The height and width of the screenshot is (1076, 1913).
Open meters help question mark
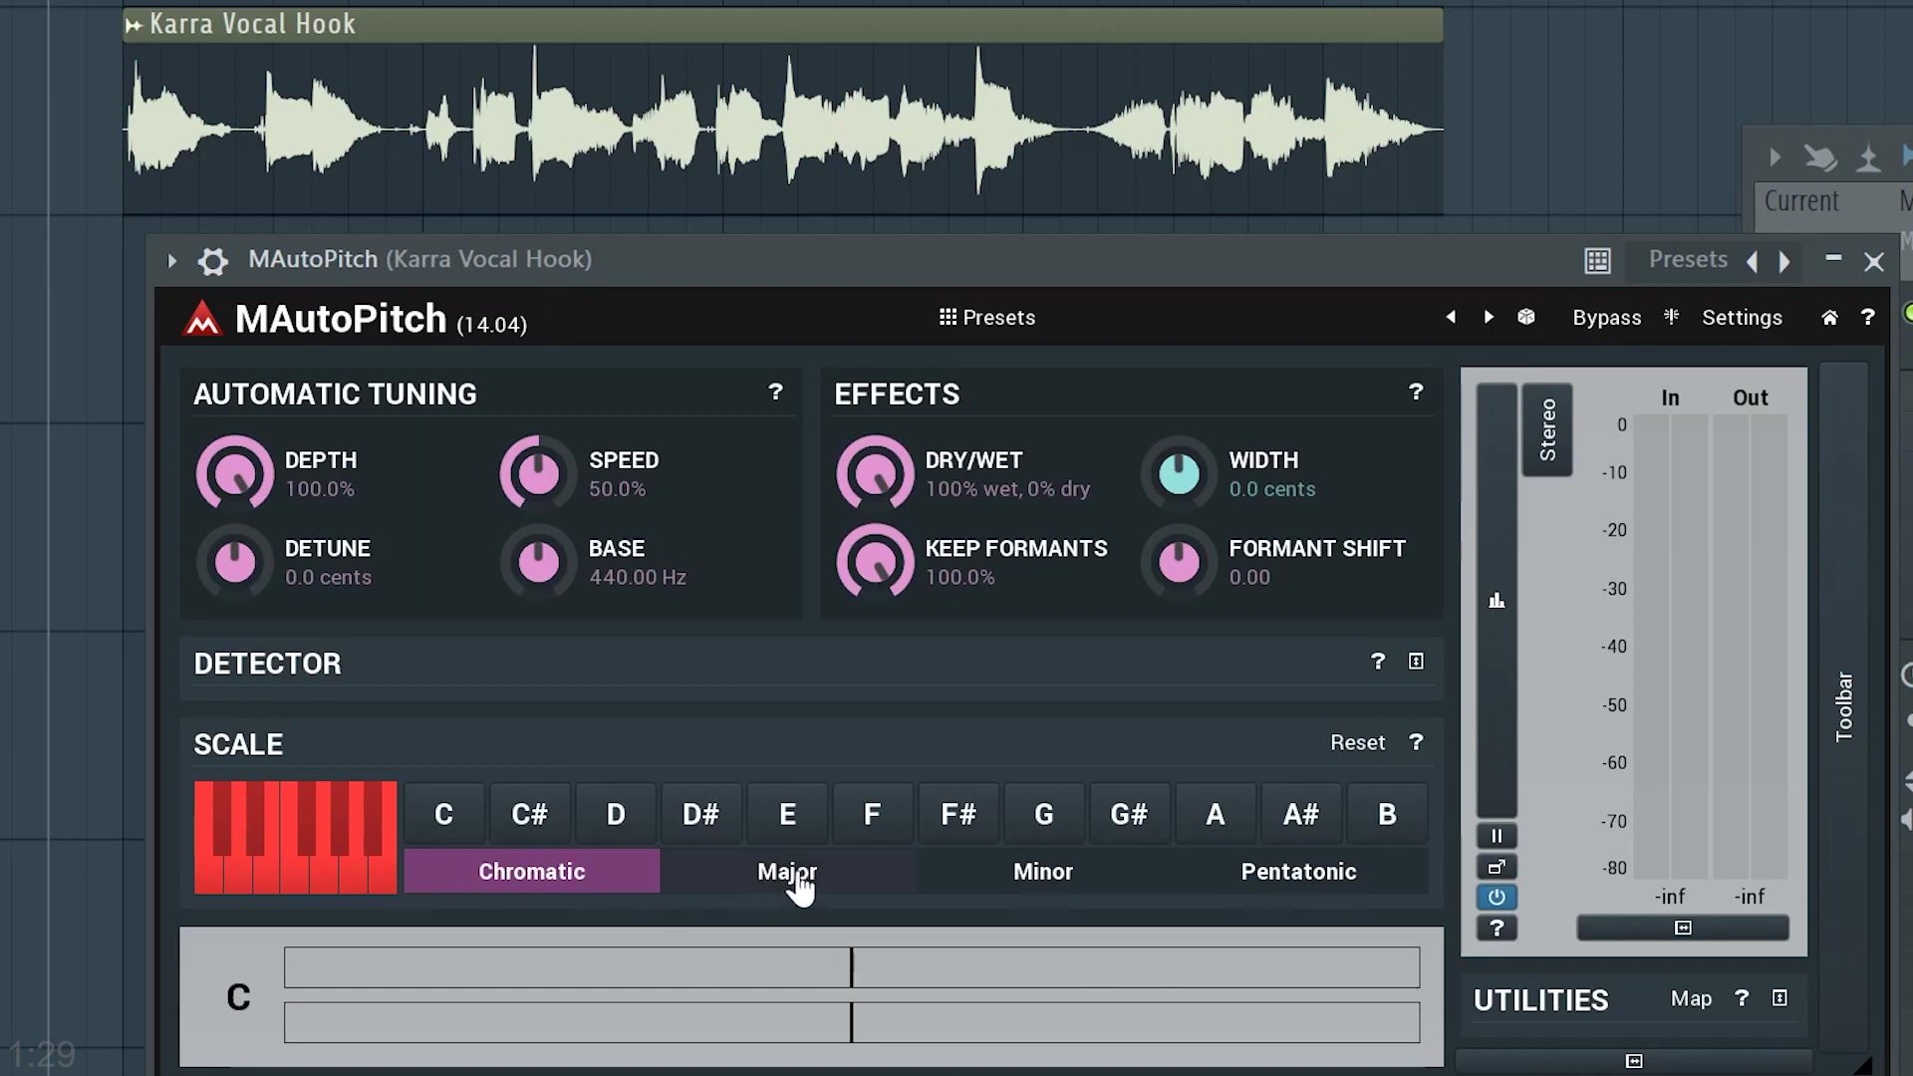coord(1497,929)
